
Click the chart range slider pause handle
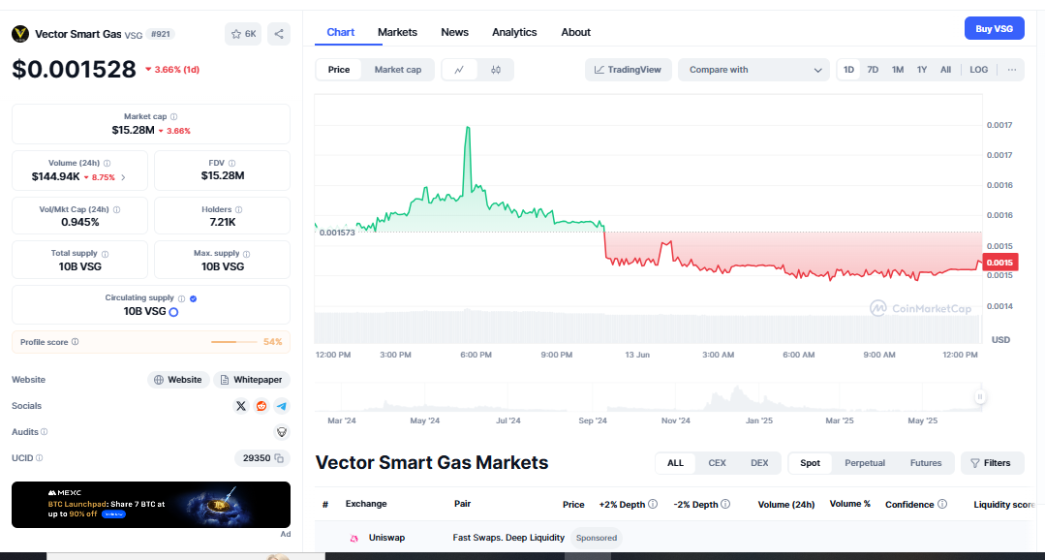(980, 396)
